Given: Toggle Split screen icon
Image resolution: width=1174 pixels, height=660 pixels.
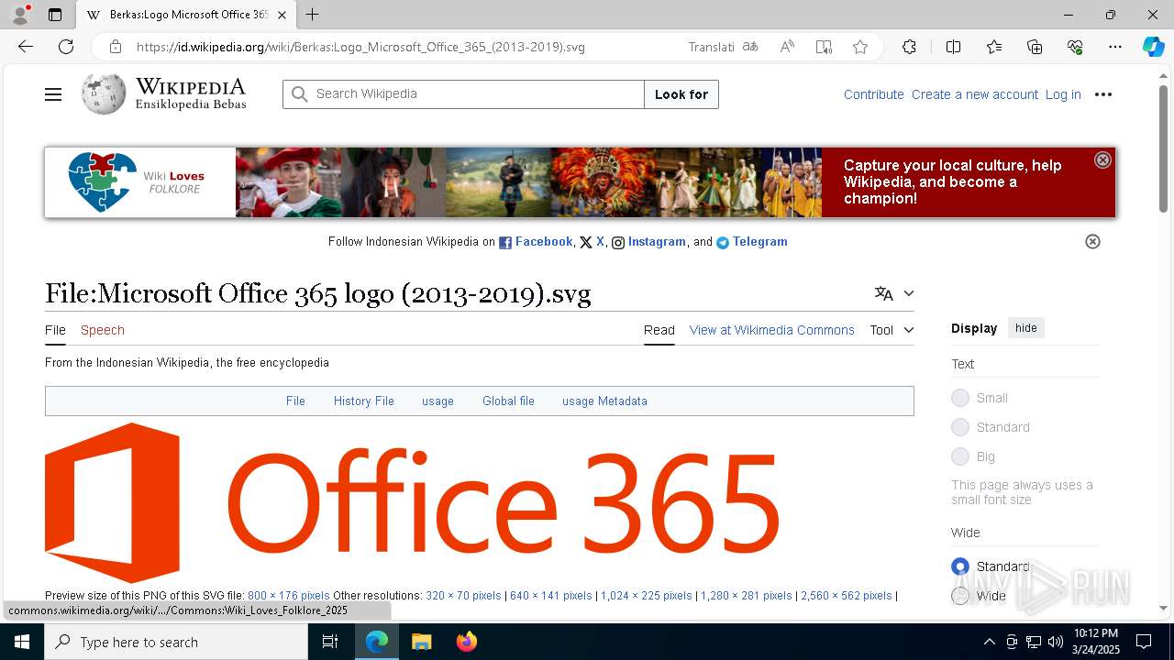Looking at the screenshot, I should pyautogui.click(x=953, y=47).
